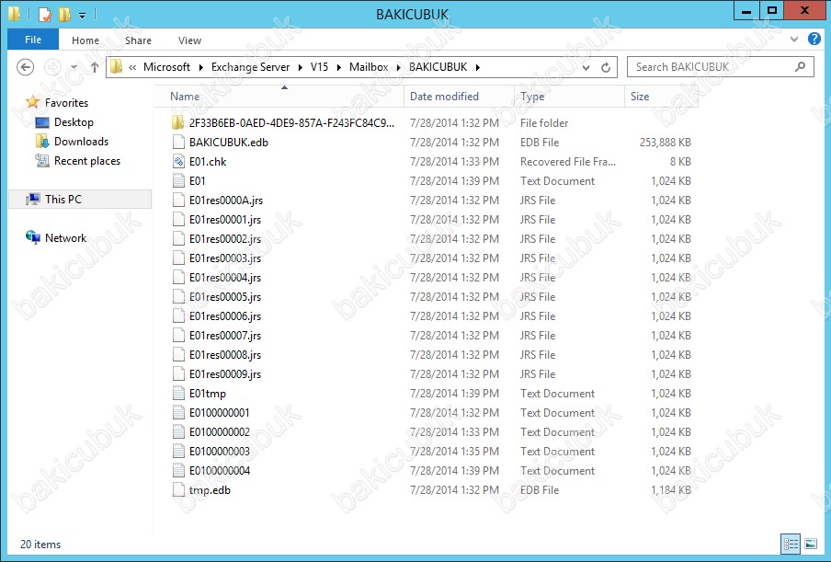Open the recent locations dropdown arrow
The image size is (831, 562).
[74, 67]
